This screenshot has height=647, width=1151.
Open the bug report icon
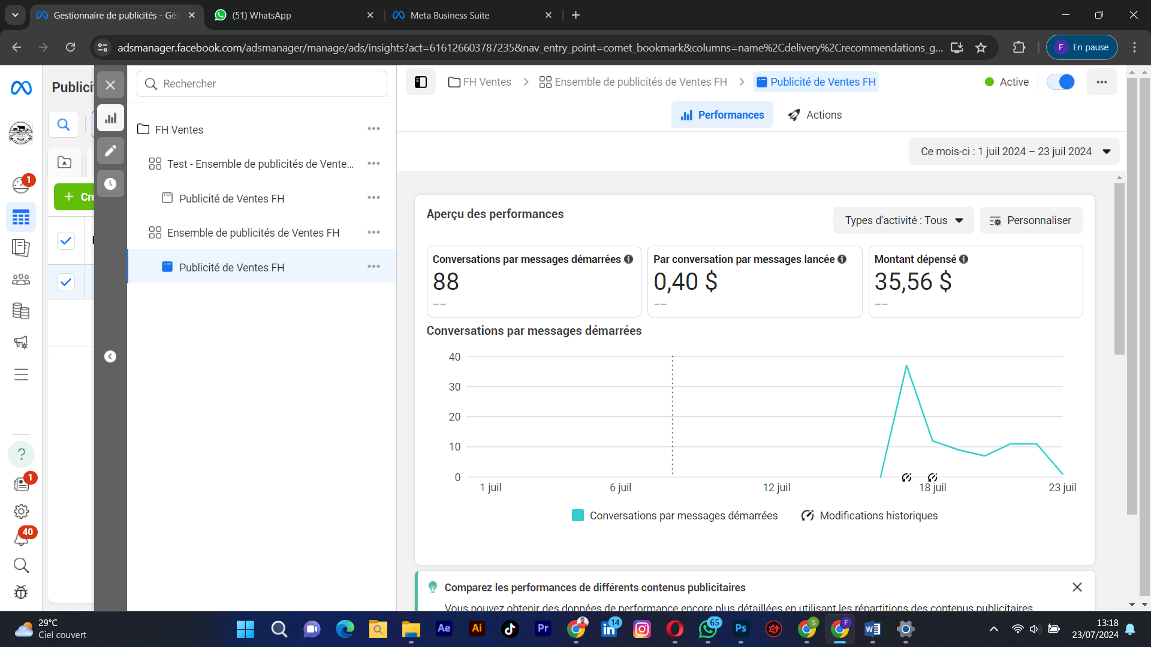coord(21,592)
